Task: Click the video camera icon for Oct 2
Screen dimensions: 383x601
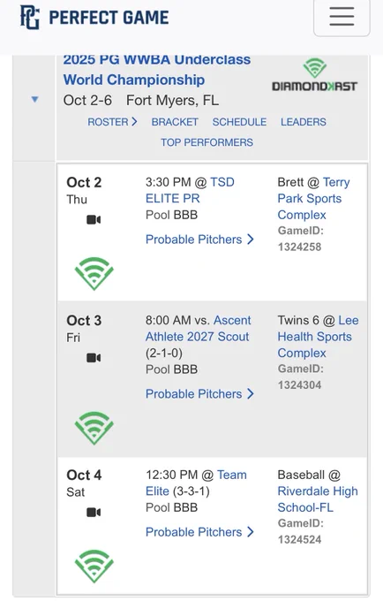Action: 94,219
